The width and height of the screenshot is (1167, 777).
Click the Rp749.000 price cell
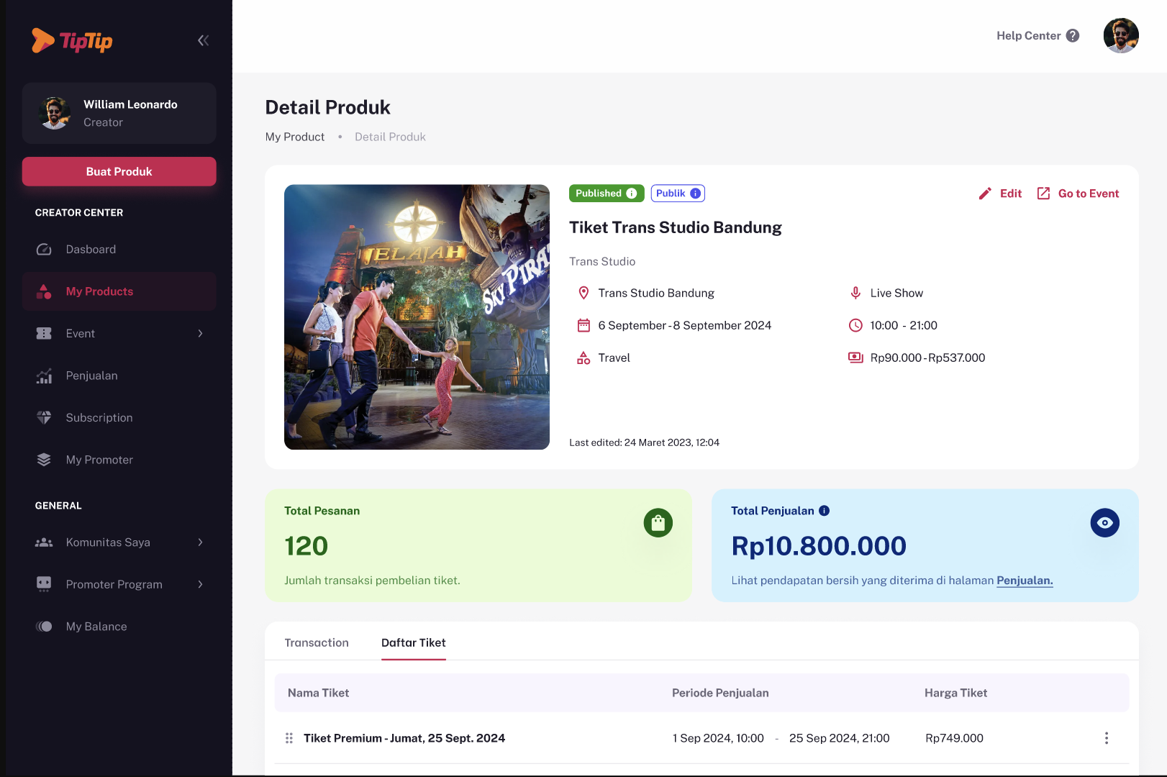click(954, 738)
